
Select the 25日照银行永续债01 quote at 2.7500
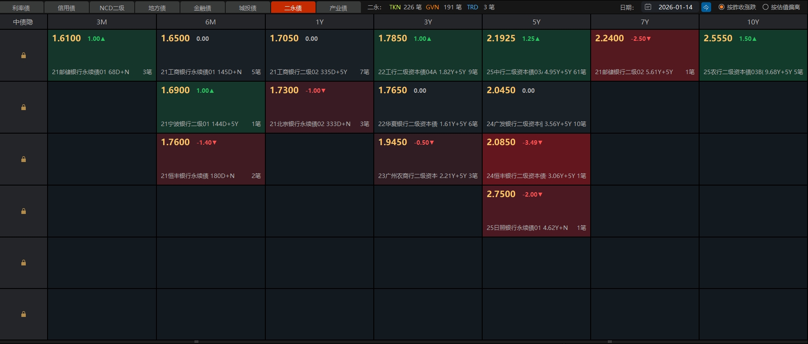(x=536, y=211)
